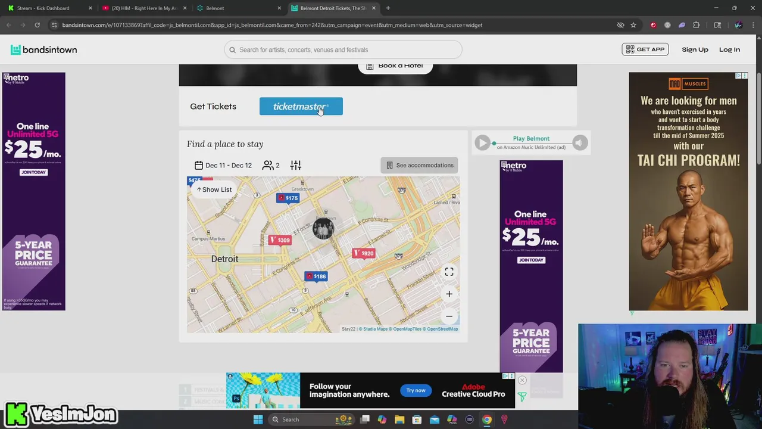Image resolution: width=762 pixels, height=429 pixels.
Task: Open the accommodation filters sliders icon
Action: (296, 165)
